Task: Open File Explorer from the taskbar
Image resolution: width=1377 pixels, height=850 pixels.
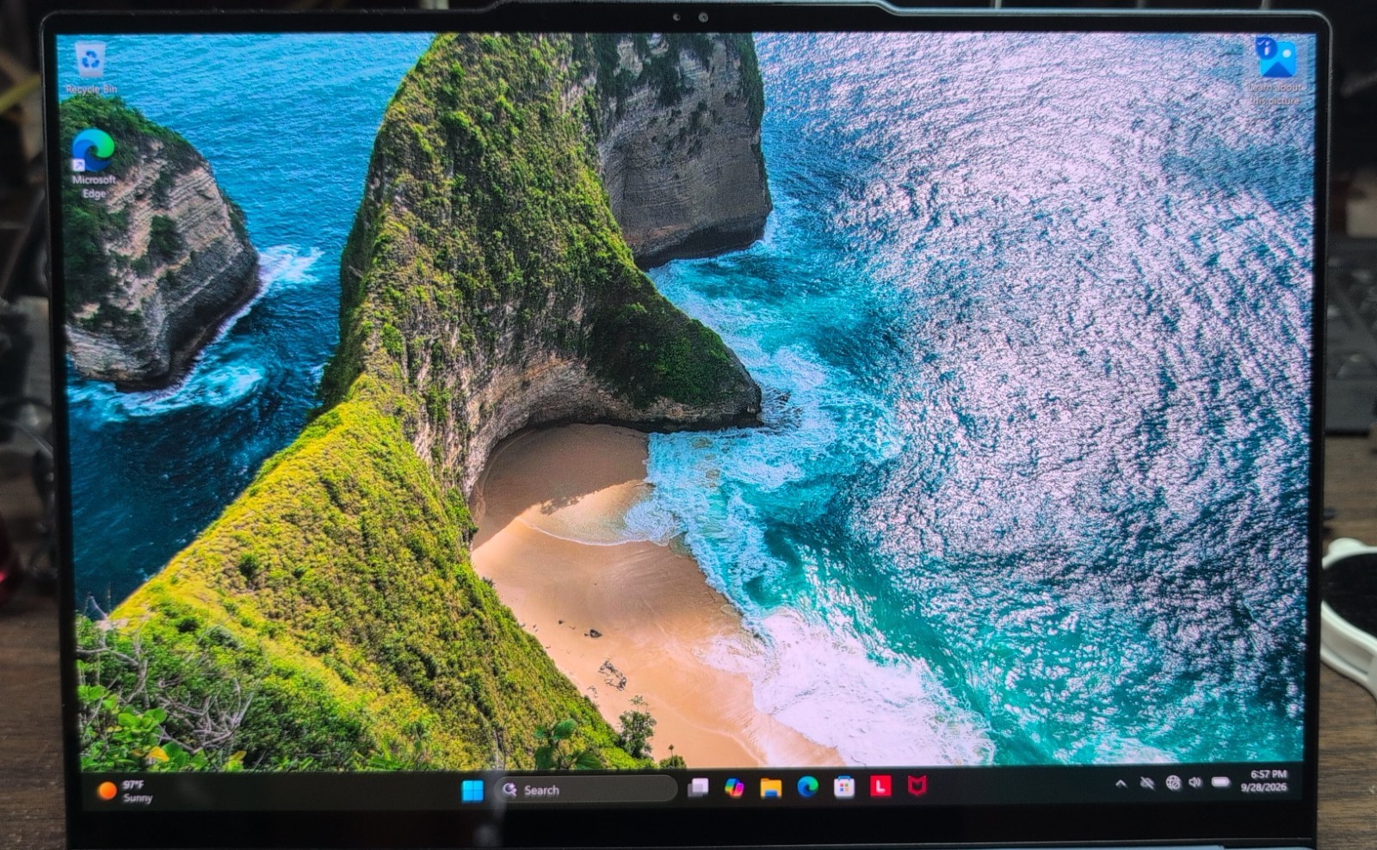Action: pos(770,787)
